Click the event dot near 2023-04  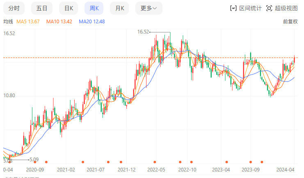coord(226,162)
